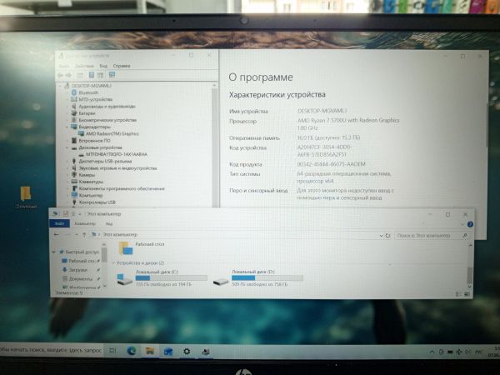Image resolution: width=500 pixels, height=375 pixels.
Task: Click the D: drive usage bar
Action: coord(267,278)
